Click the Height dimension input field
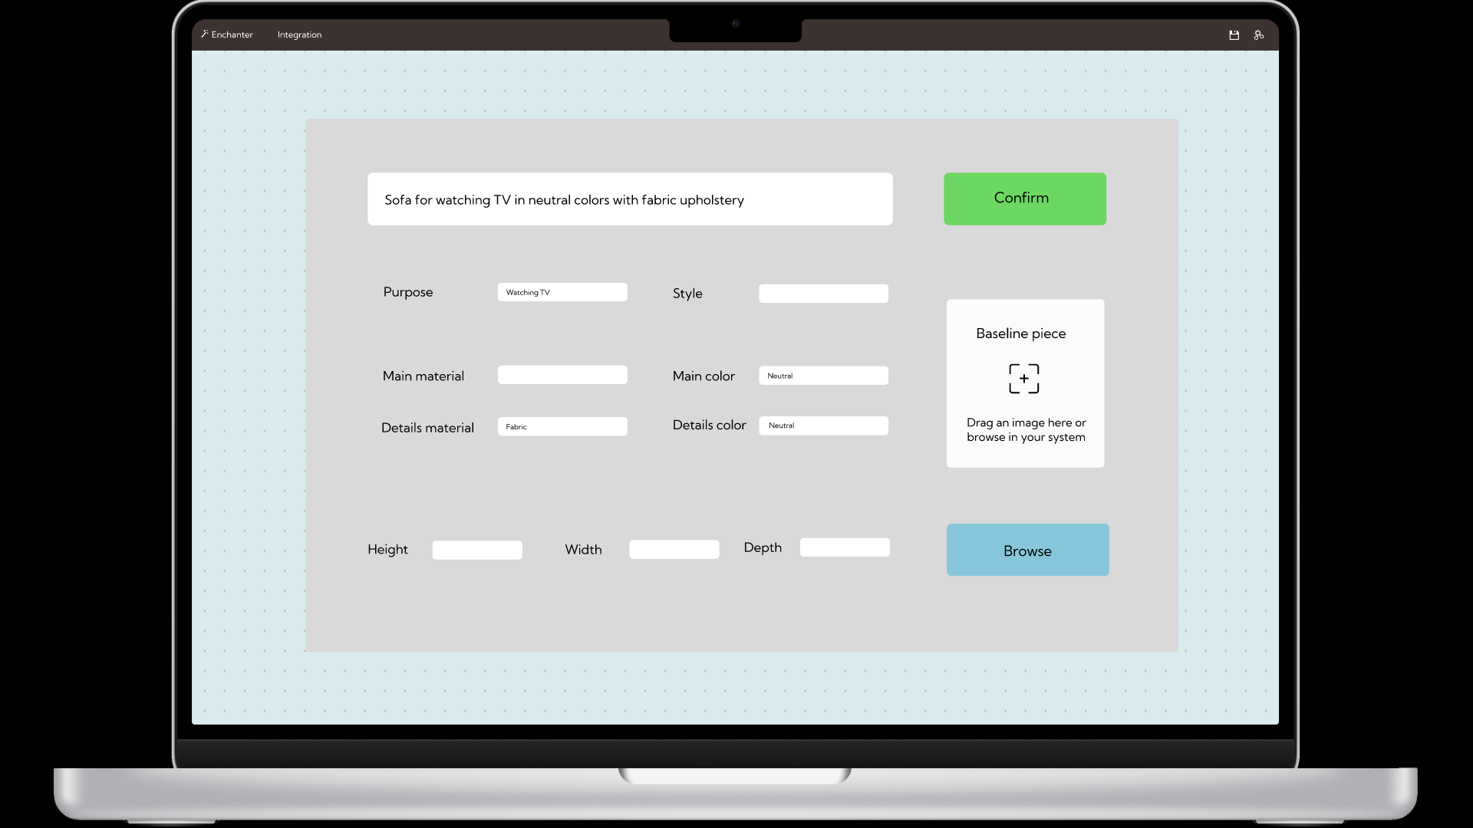The image size is (1473, 828). click(476, 548)
